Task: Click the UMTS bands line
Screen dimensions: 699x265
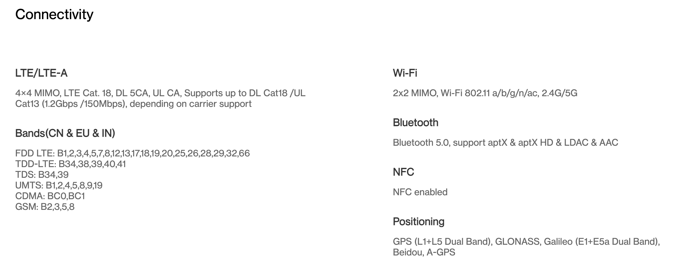Action: pos(59,185)
